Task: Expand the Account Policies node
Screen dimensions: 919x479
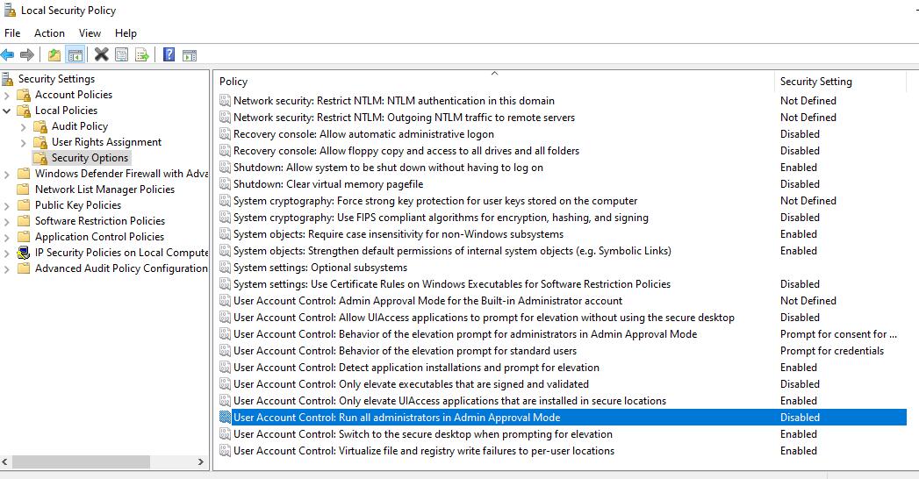Action: coord(6,95)
